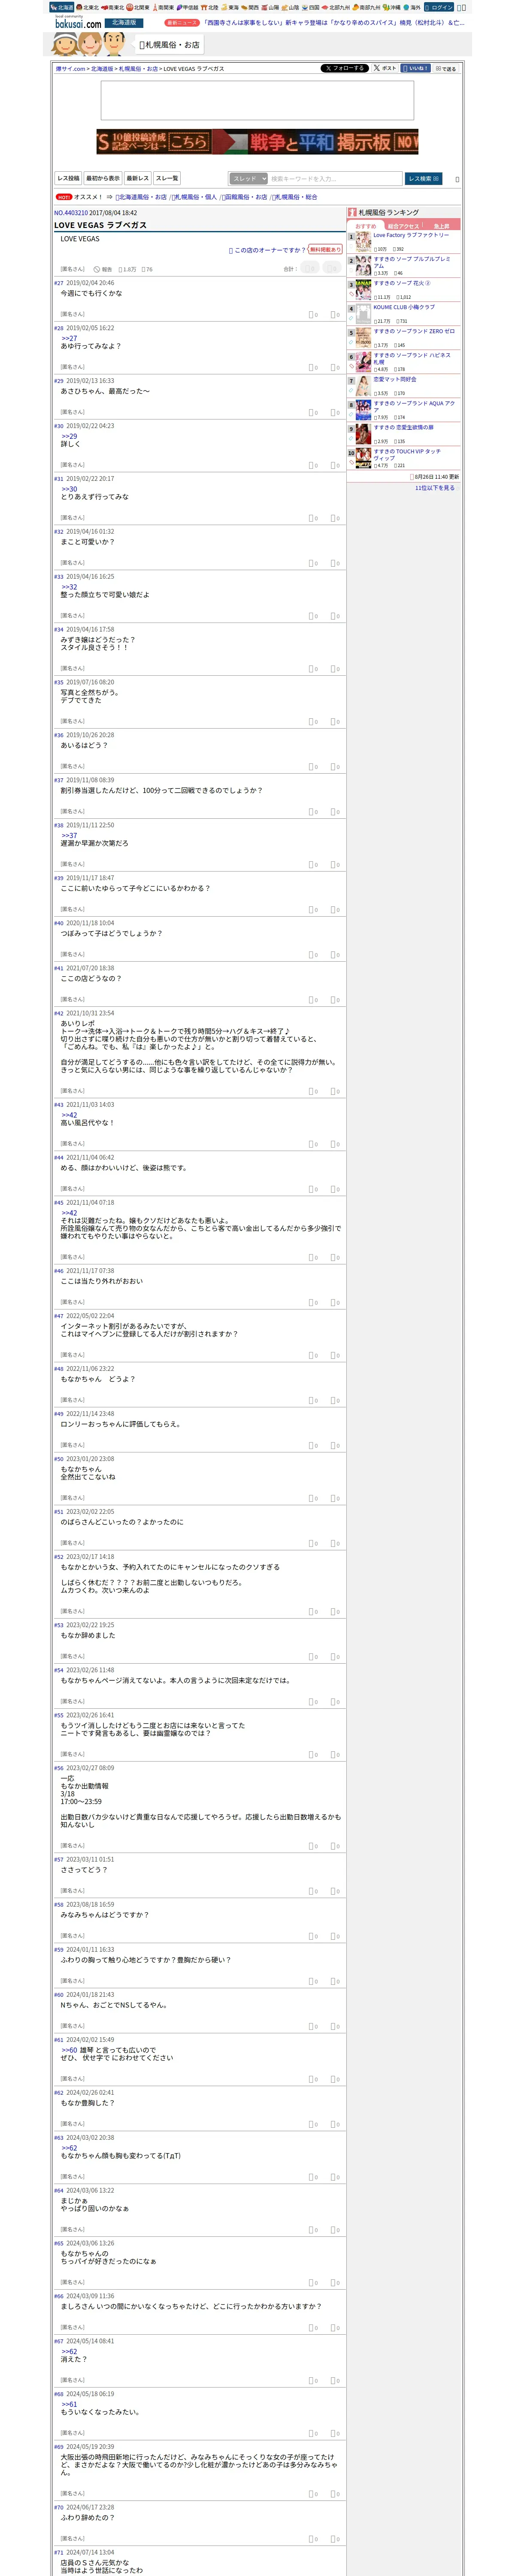Click the Facebook いいね! button
Screen dimensions: 515x2576
click(x=415, y=68)
